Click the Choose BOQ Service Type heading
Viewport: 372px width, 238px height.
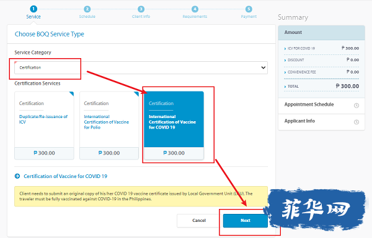[50, 34]
